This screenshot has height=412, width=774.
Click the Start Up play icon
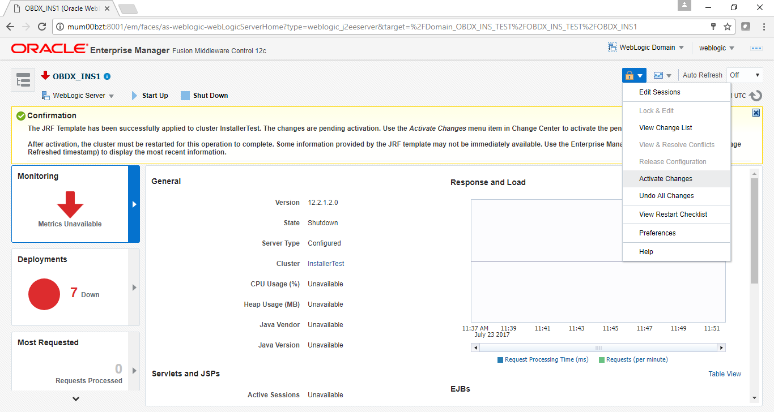pyautogui.click(x=134, y=96)
